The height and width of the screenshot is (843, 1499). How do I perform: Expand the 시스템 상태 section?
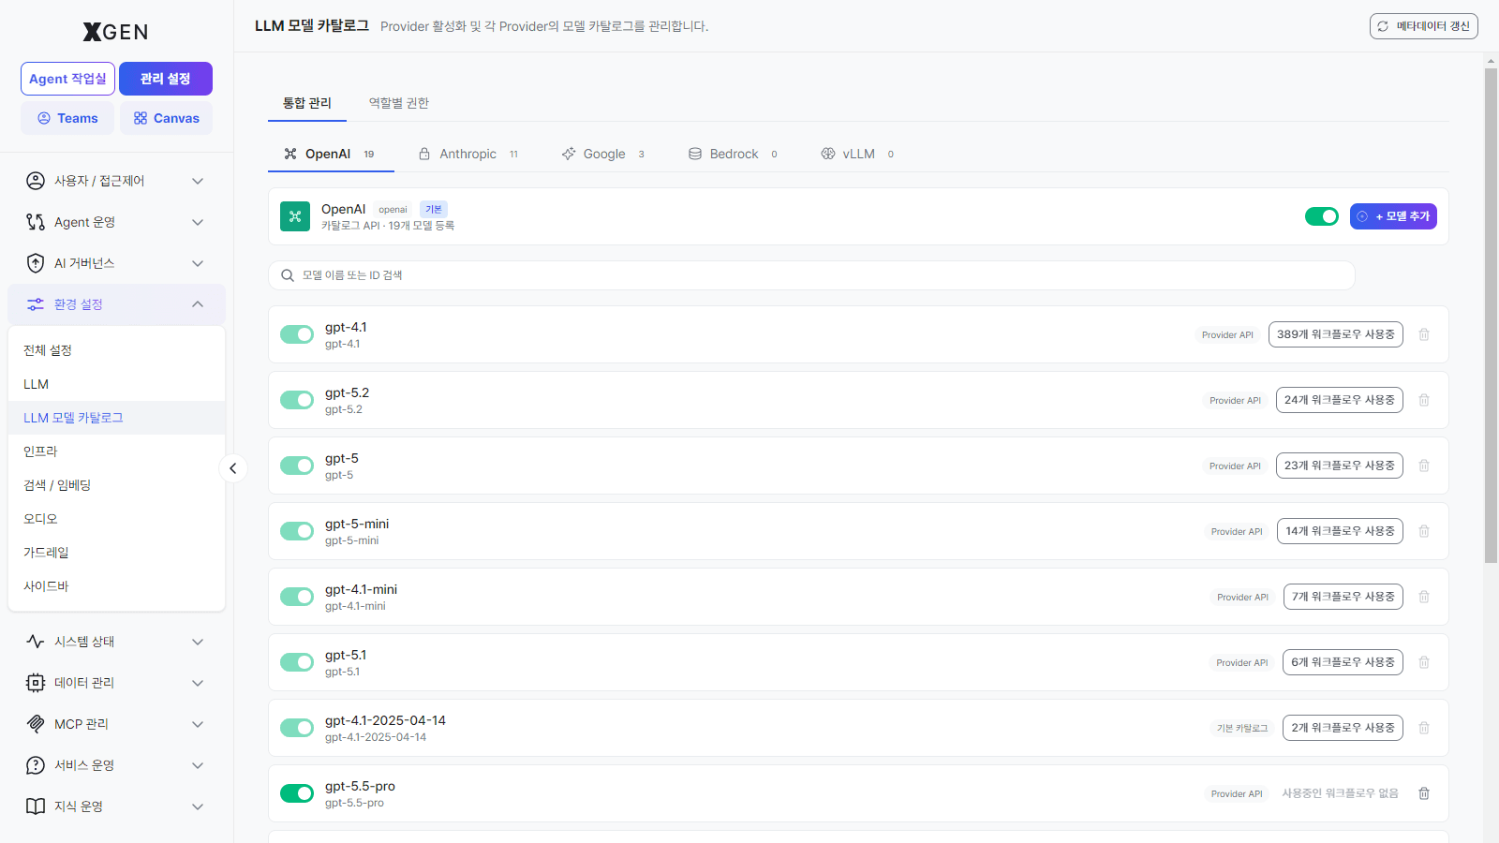pyautogui.click(x=198, y=642)
